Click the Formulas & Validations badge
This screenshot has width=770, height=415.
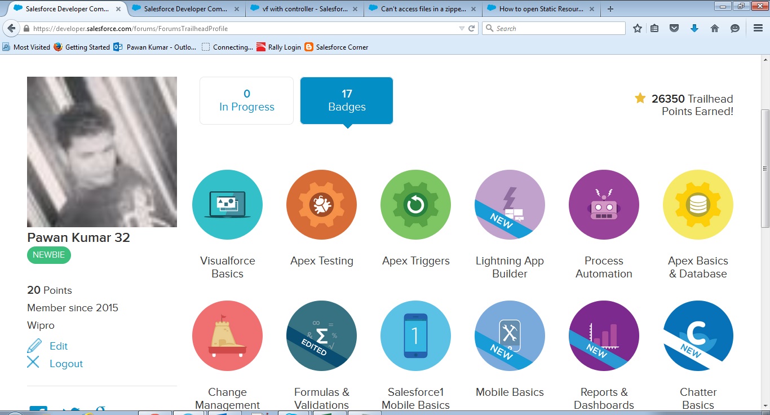pyautogui.click(x=321, y=335)
